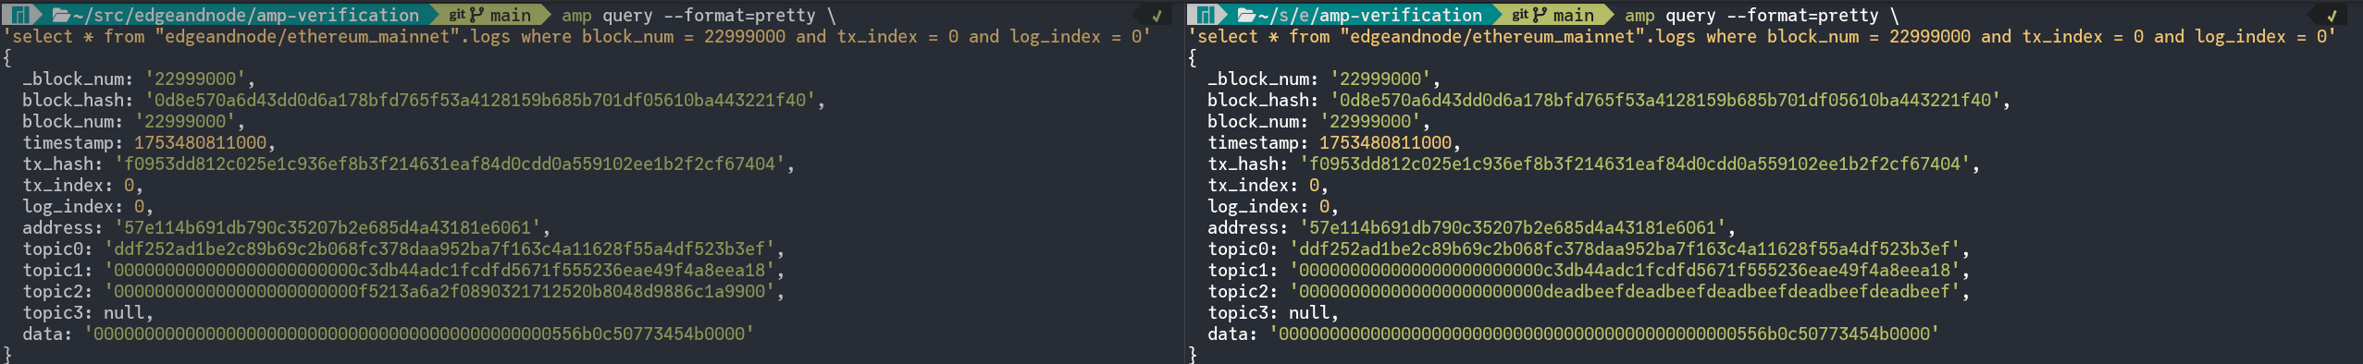The width and height of the screenshot is (2363, 364).
Task: Click the git branch icon in right pane prompt
Action: pos(1540,15)
